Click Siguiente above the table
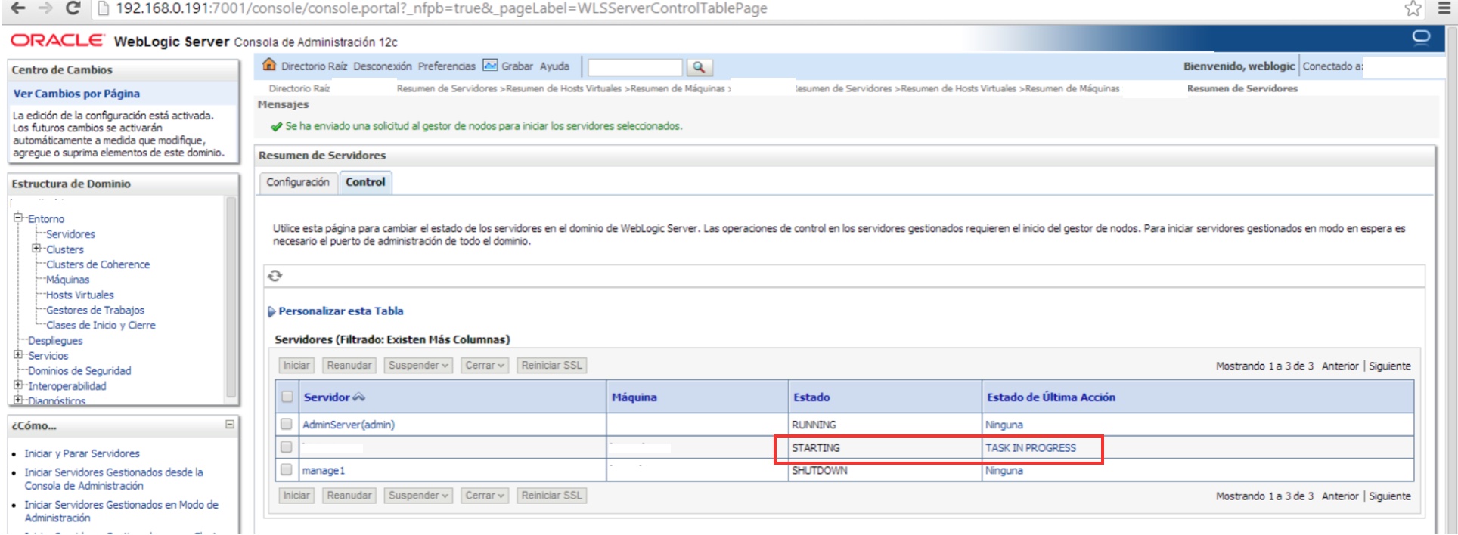The height and width of the screenshot is (535, 1458). 1390,366
